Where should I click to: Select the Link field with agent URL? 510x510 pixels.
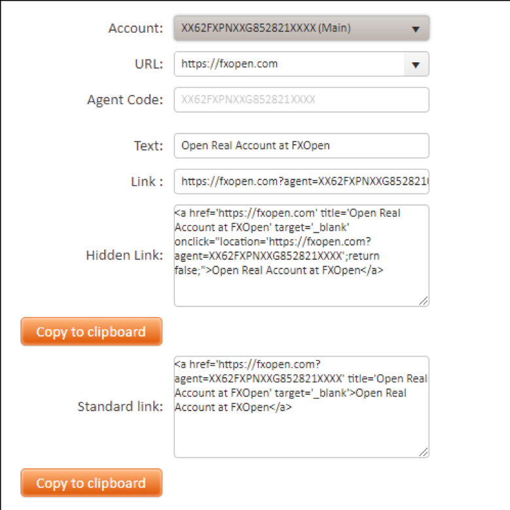coord(302,181)
